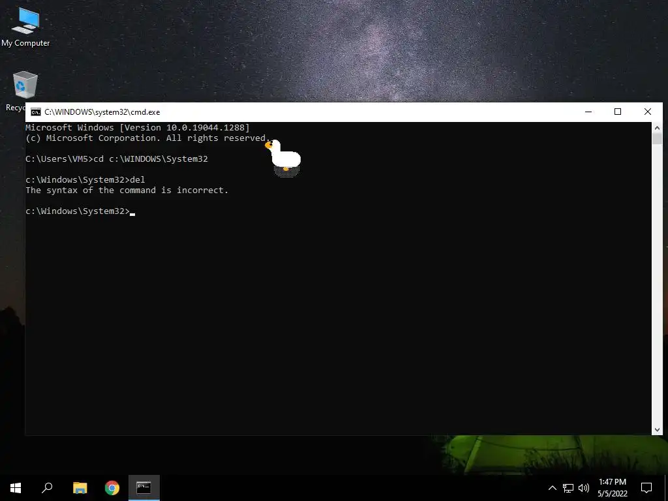Open the Windows Start menu
The height and width of the screenshot is (501, 668).
[x=16, y=488]
